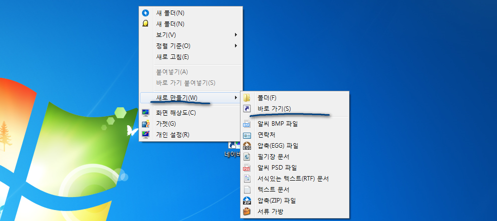Open 개인 설정(R) personalization
This screenshot has height=221, width=497.
(191, 135)
